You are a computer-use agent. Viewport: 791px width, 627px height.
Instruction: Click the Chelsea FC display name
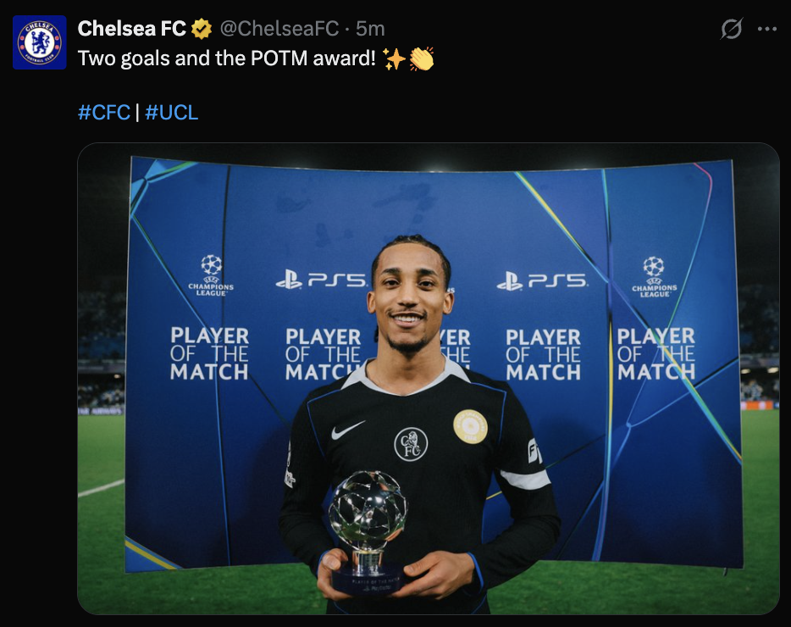point(132,29)
